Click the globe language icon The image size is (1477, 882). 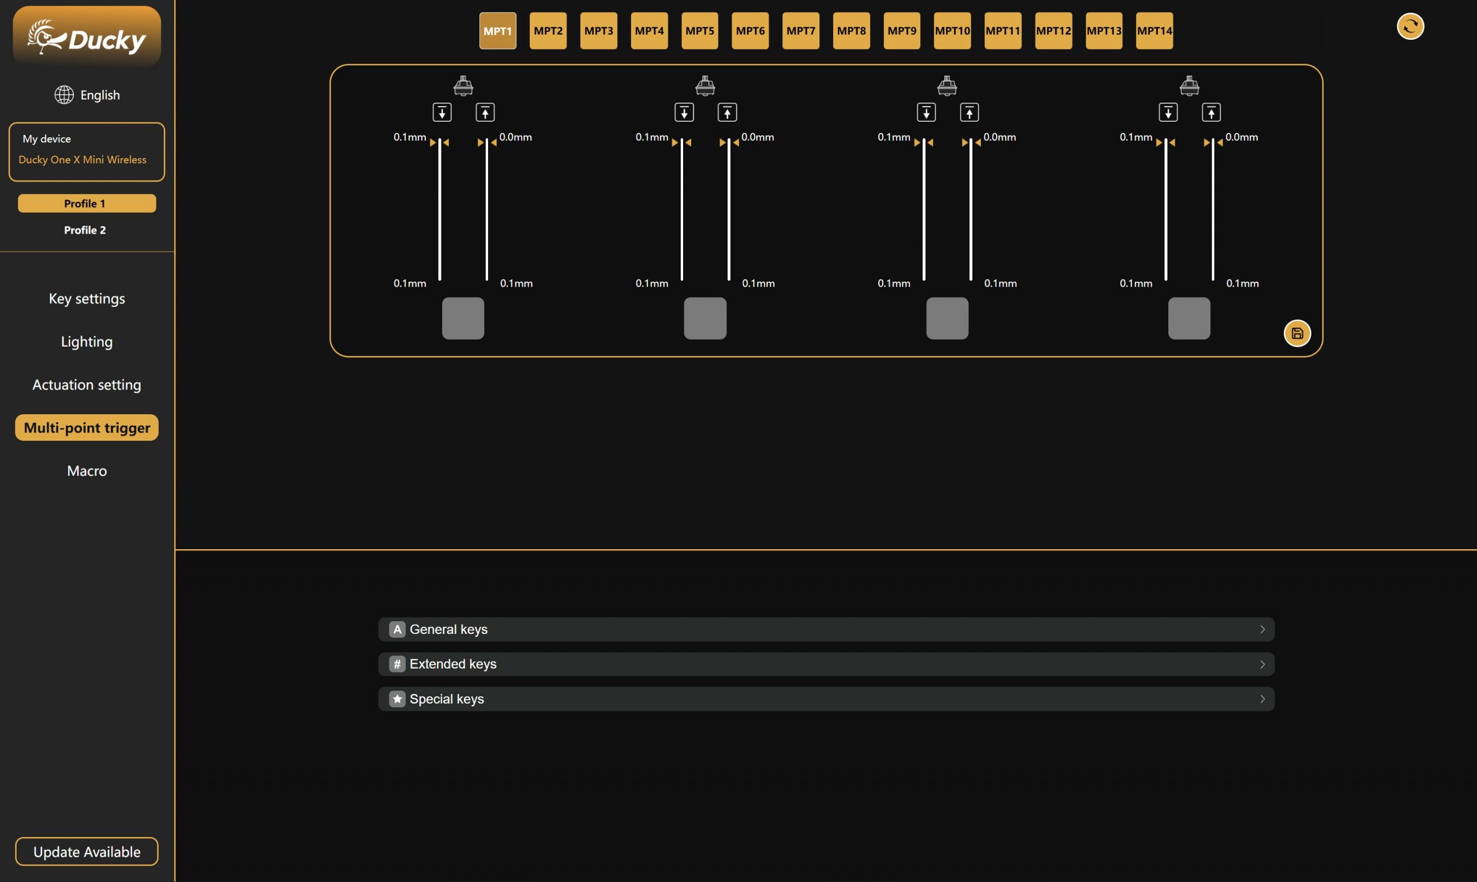click(x=64, y=95)
